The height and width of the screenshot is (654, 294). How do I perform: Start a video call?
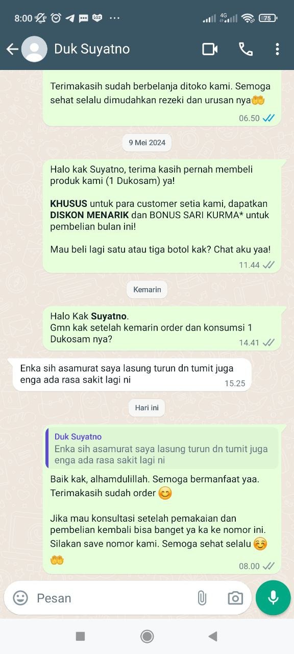tap(210, 49)
